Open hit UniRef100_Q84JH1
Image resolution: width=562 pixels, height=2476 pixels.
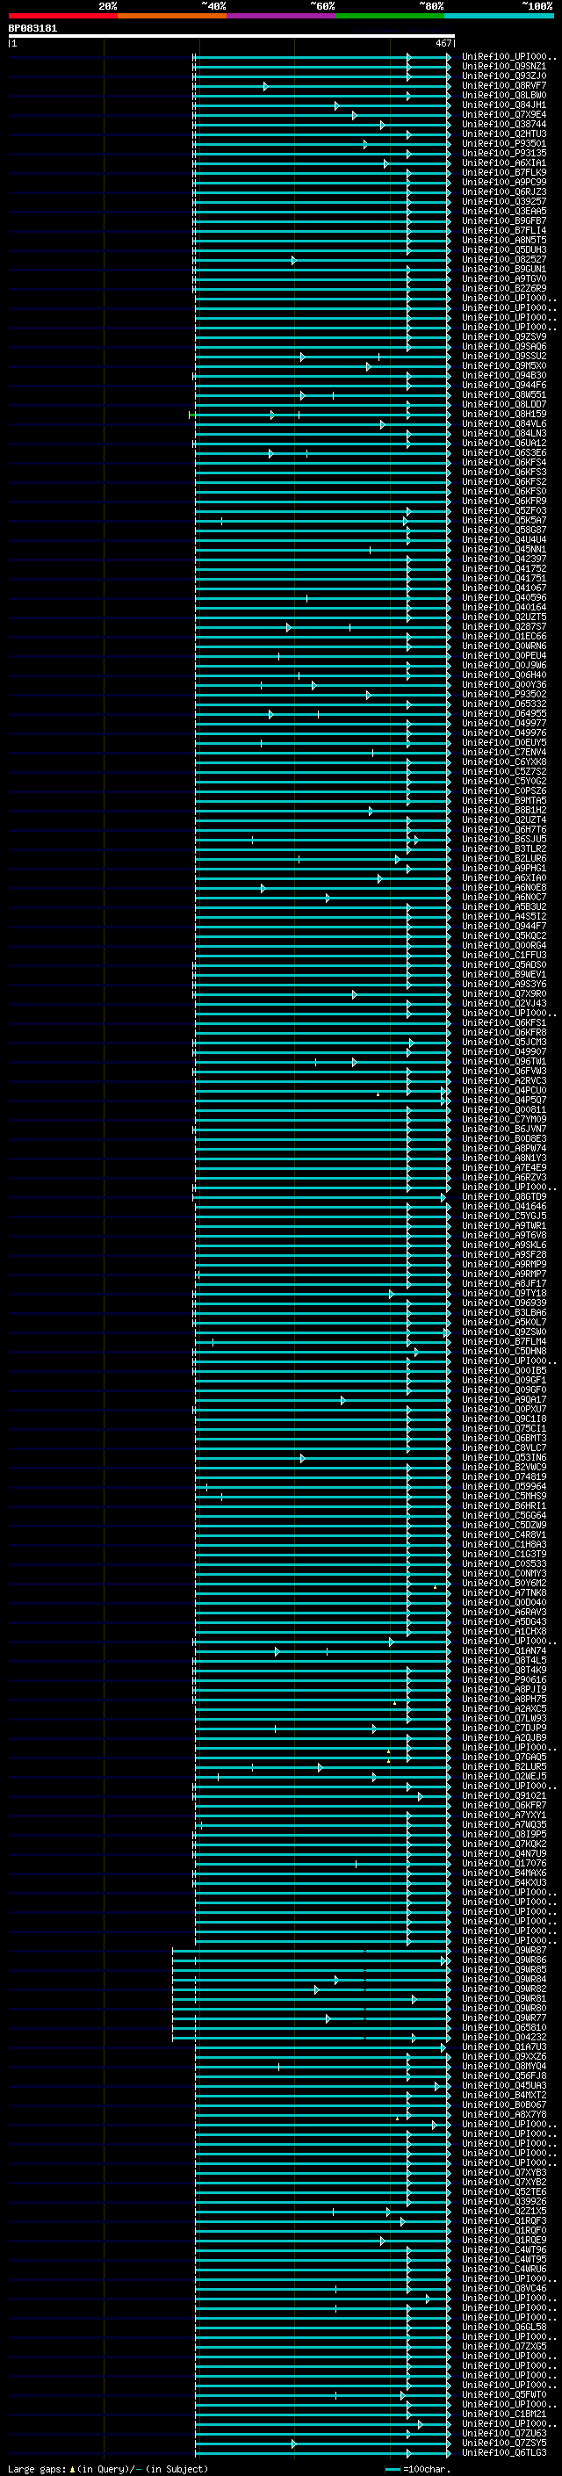click(504, 105)
